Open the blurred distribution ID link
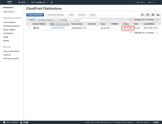Viewport: 162px width, 124px height. 58,28
